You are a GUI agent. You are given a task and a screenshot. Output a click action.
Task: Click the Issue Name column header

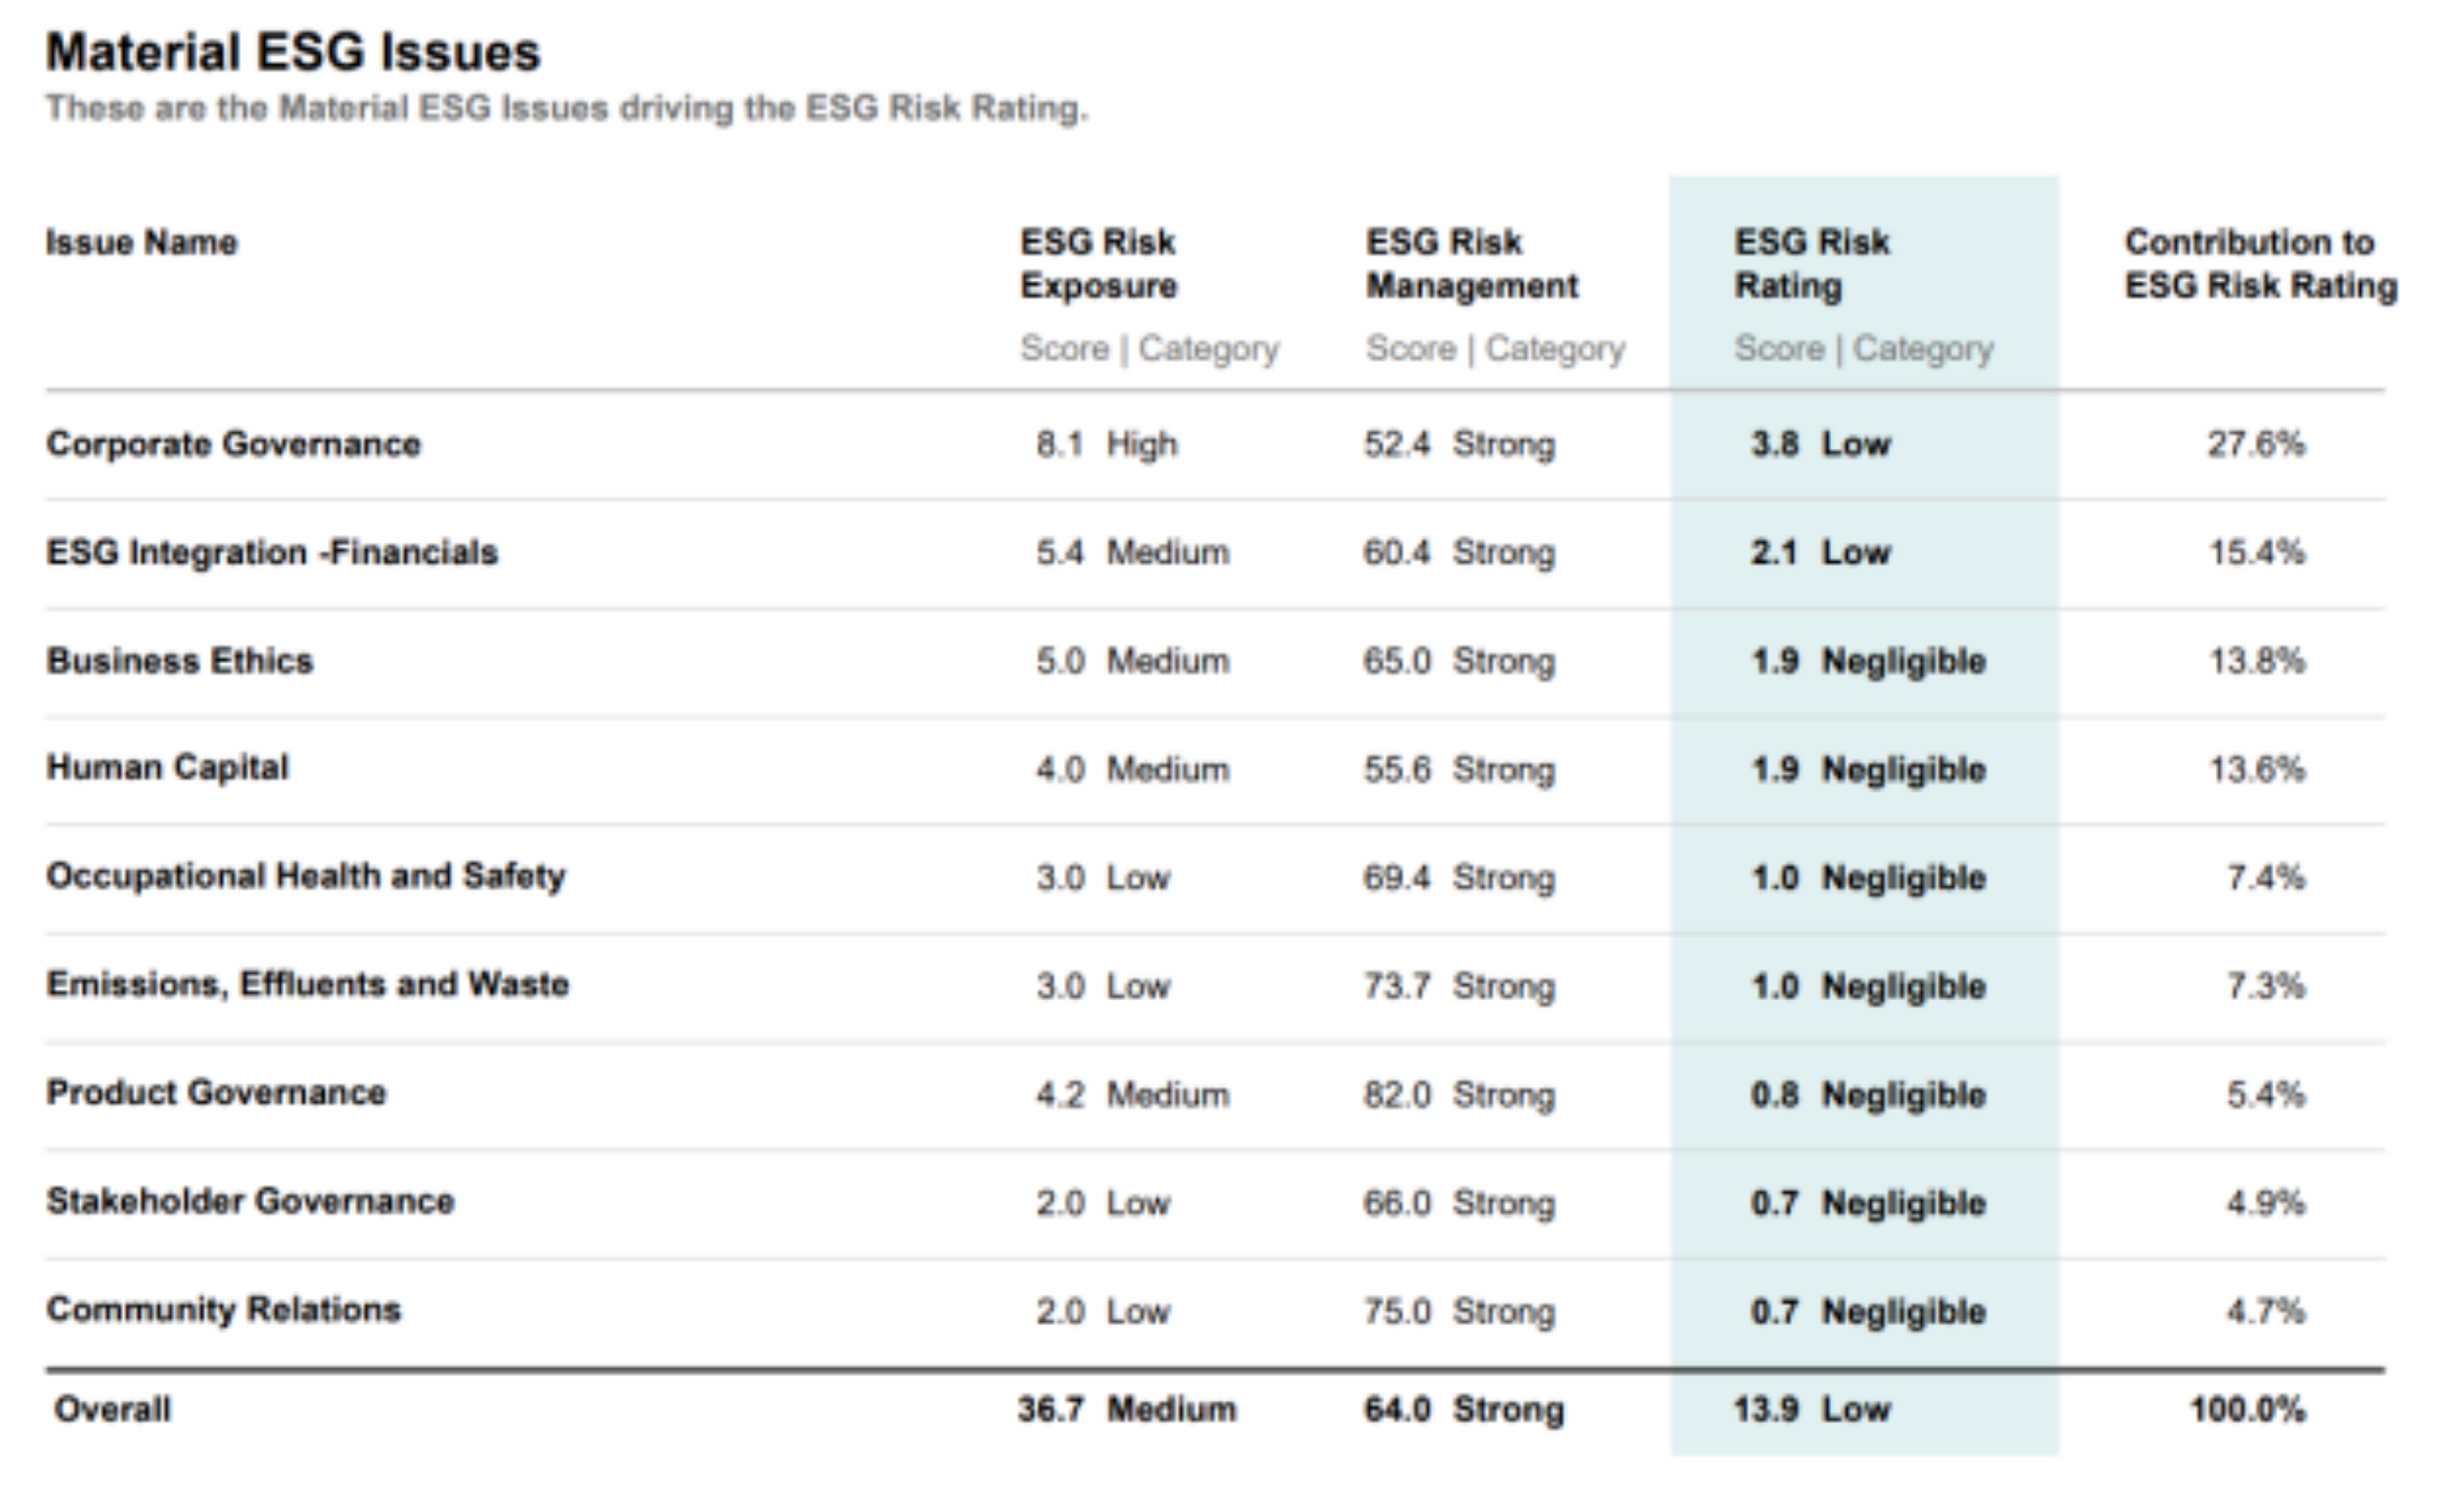(141, 242)
